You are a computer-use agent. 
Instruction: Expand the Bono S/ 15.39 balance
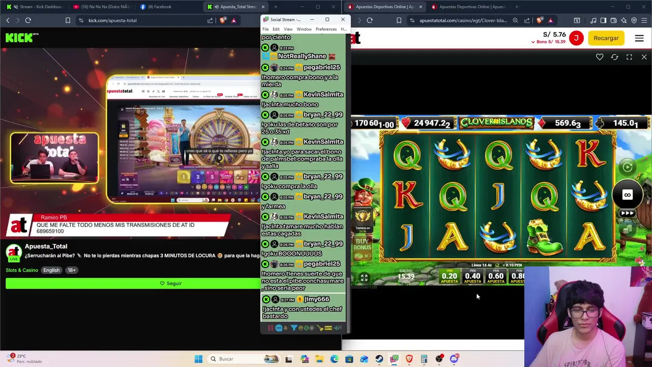(548, 42)
